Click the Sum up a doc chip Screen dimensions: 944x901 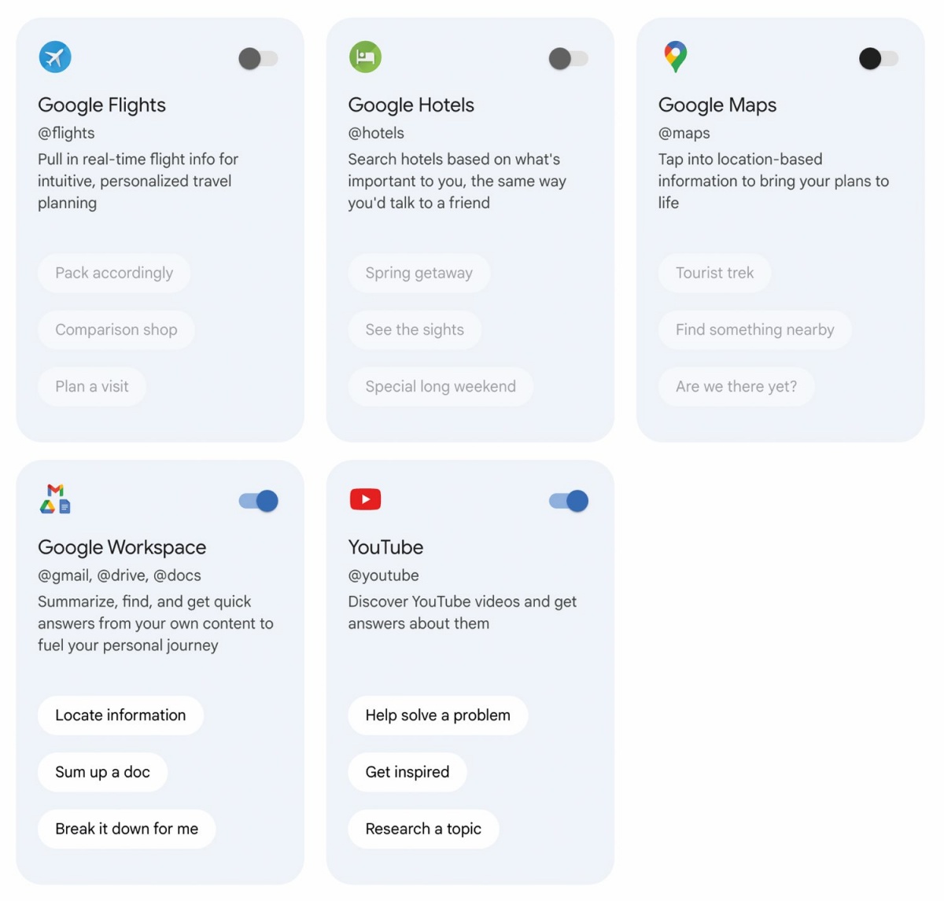pos(102,772)
